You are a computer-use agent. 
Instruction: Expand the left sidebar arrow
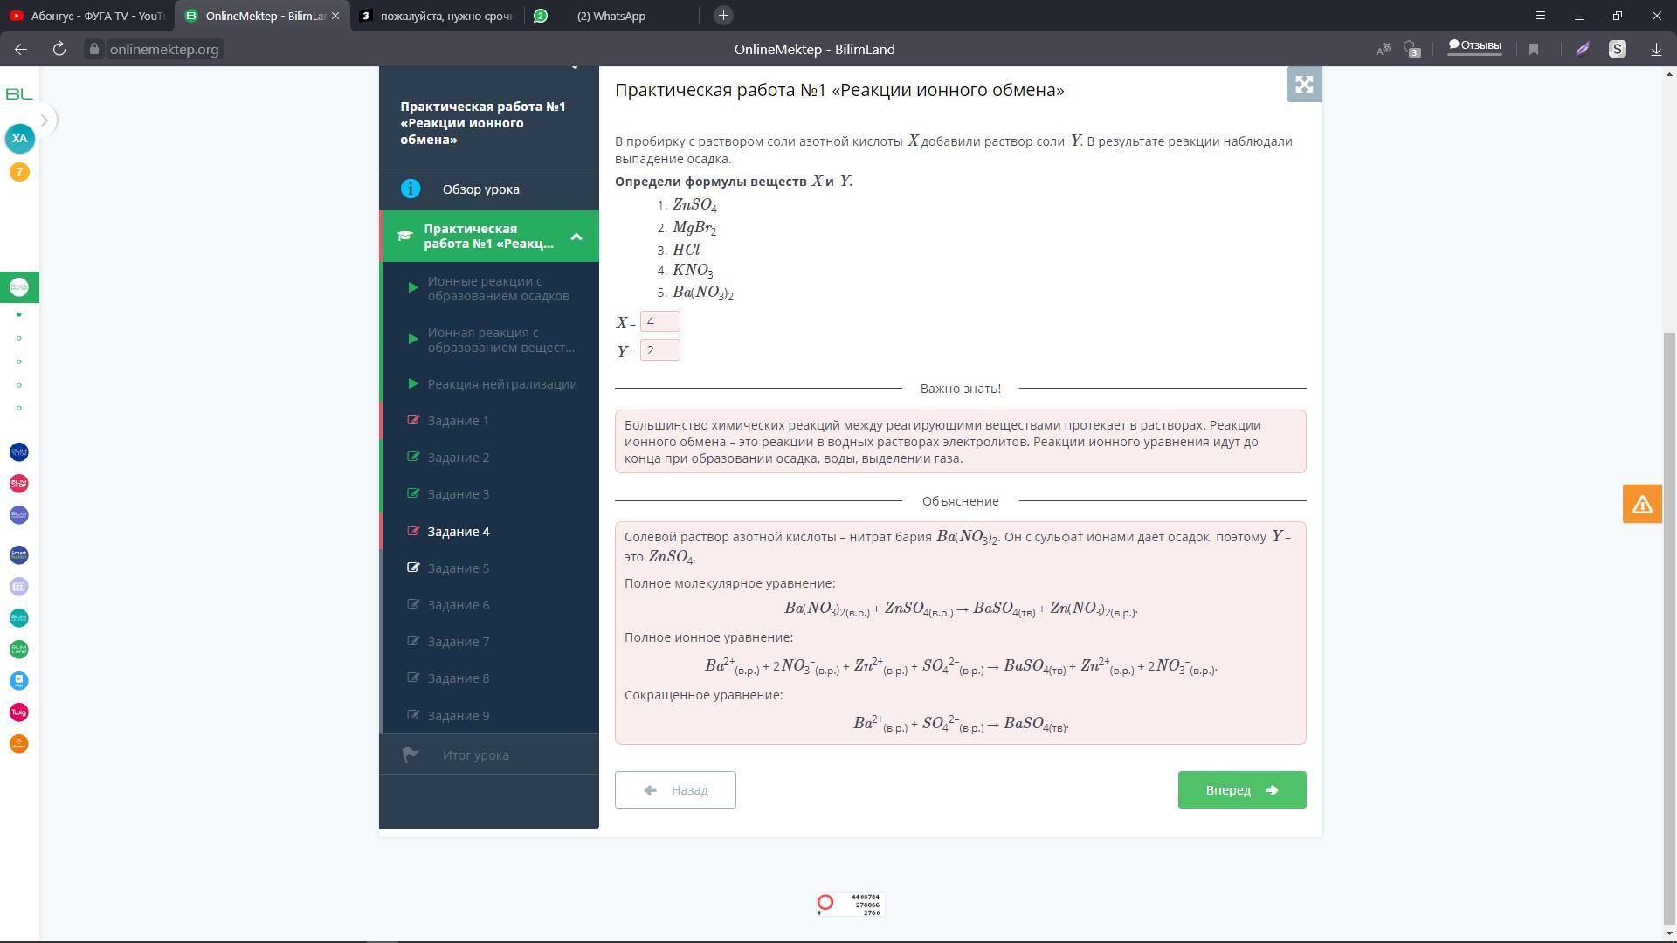(x=45, y=120)
